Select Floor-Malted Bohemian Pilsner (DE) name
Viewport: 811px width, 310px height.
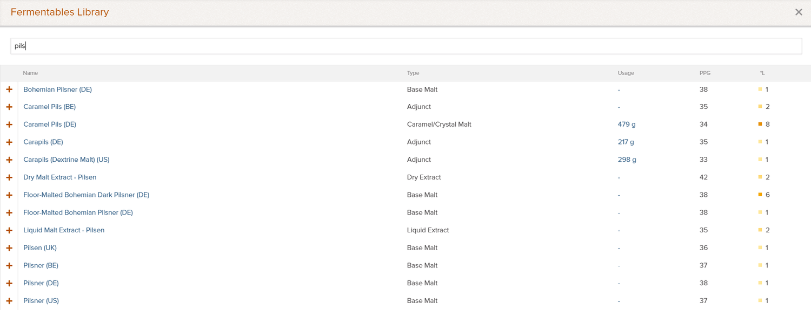click(78, 212)
